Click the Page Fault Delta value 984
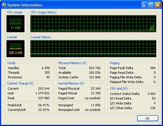The height and width of the screenshot is (126, 163). tap(153, 68)
